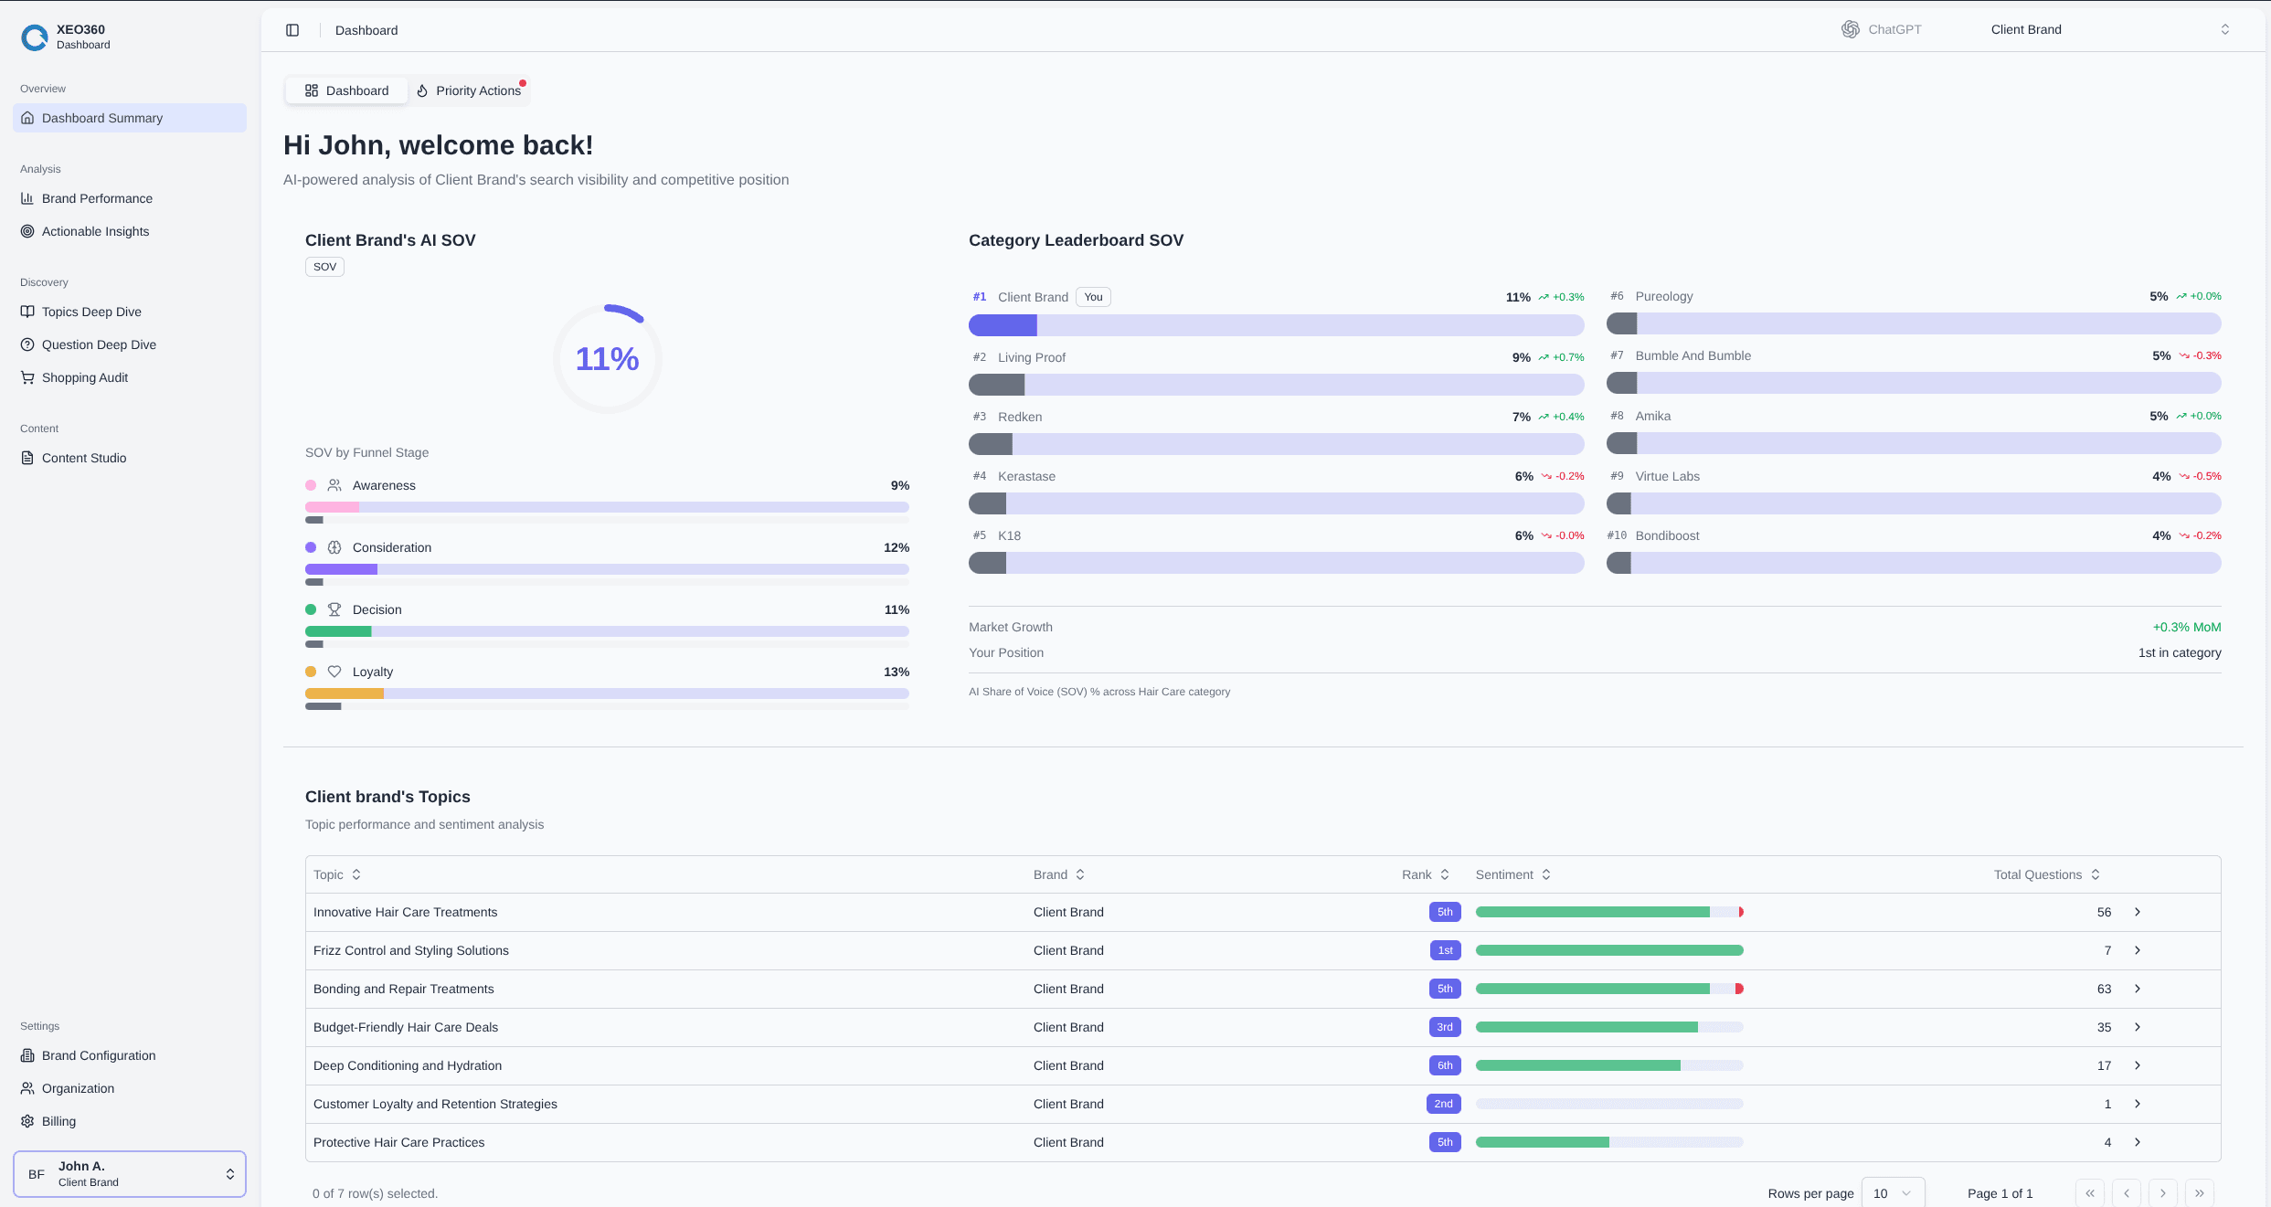Screen dimensions: 2271x1207
Task: Click the Brand Configuration settings icon
Action: 27,1055
